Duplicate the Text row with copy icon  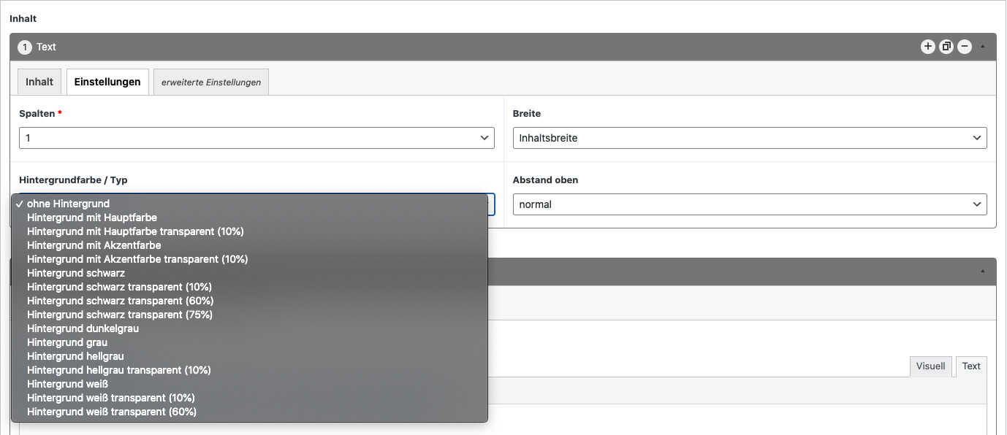click(946, 47)
